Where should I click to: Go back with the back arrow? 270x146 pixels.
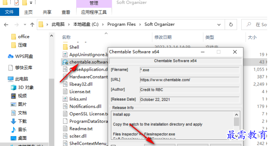pyautogui.click(x=6, y=25)
